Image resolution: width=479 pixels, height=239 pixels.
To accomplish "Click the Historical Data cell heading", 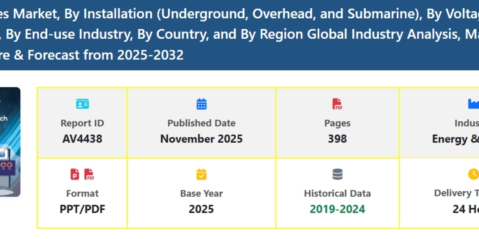I will click(x=337, y=193).
